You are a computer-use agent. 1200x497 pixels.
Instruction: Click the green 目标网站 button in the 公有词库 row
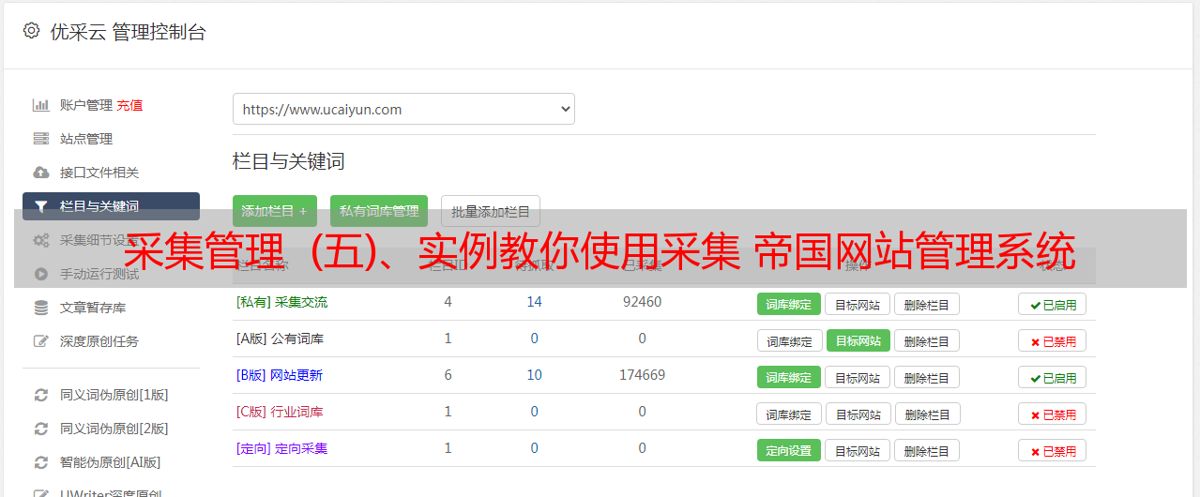click(858, 340)
